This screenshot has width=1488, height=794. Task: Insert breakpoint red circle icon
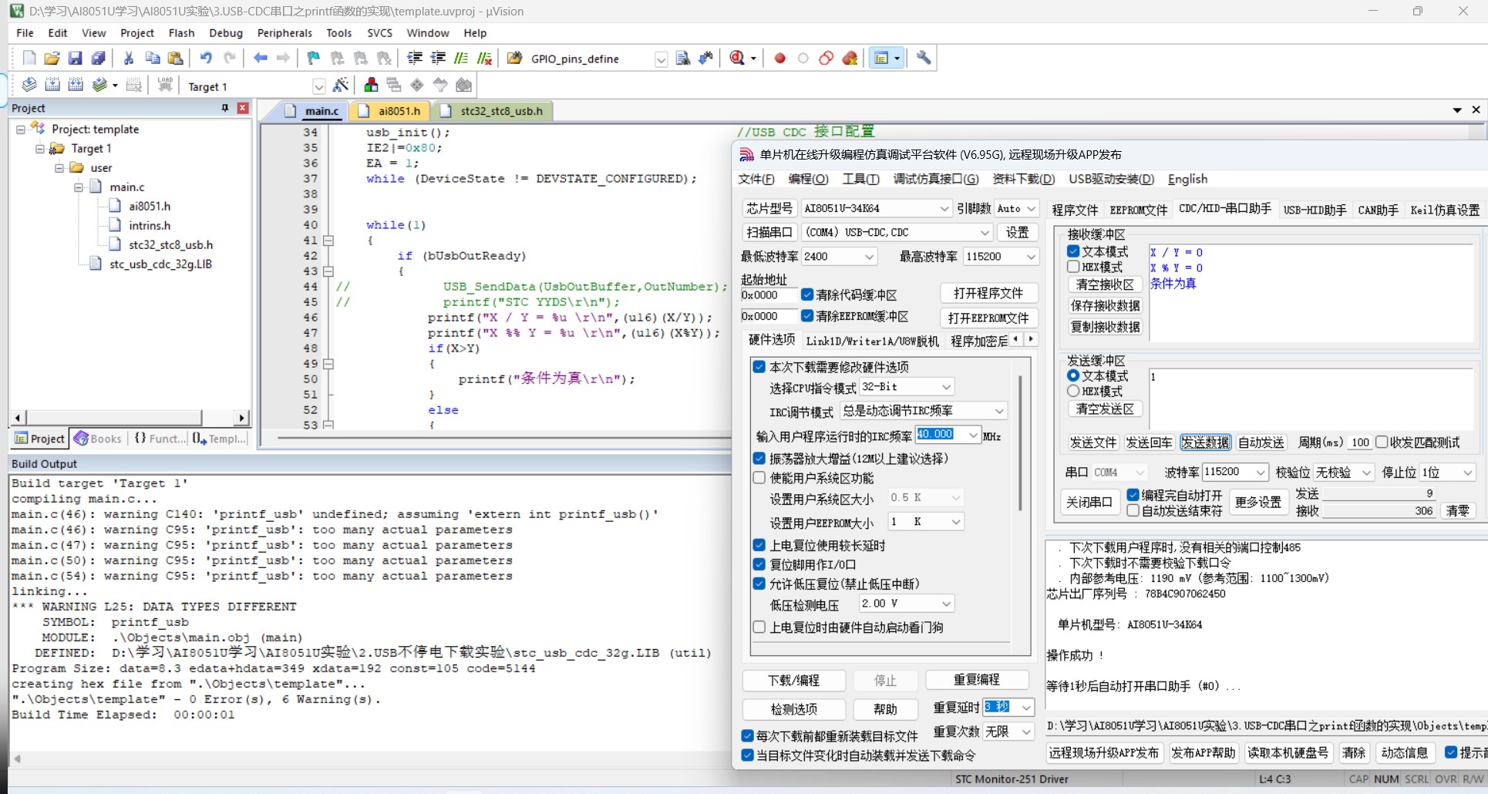[779, 59]
